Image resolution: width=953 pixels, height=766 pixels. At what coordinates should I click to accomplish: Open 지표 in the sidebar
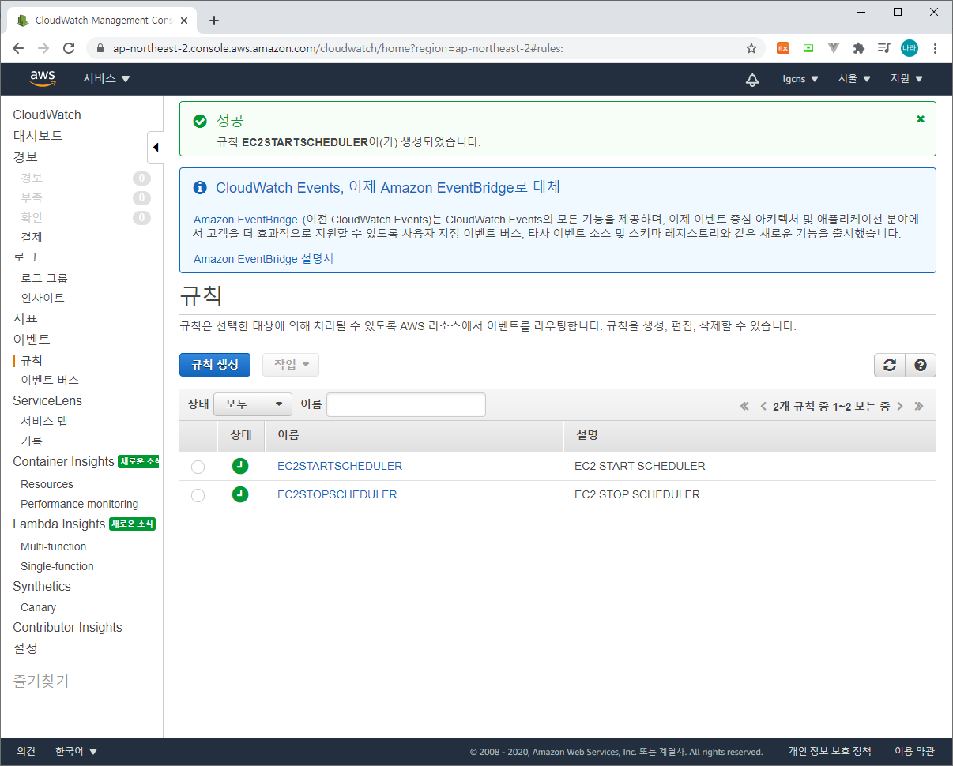(25, 318)
